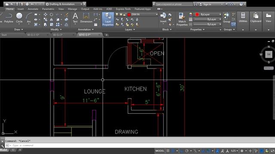Click the new drawing tab plus button
This screenshot has height=154, width=275.
tap(106, 35)
